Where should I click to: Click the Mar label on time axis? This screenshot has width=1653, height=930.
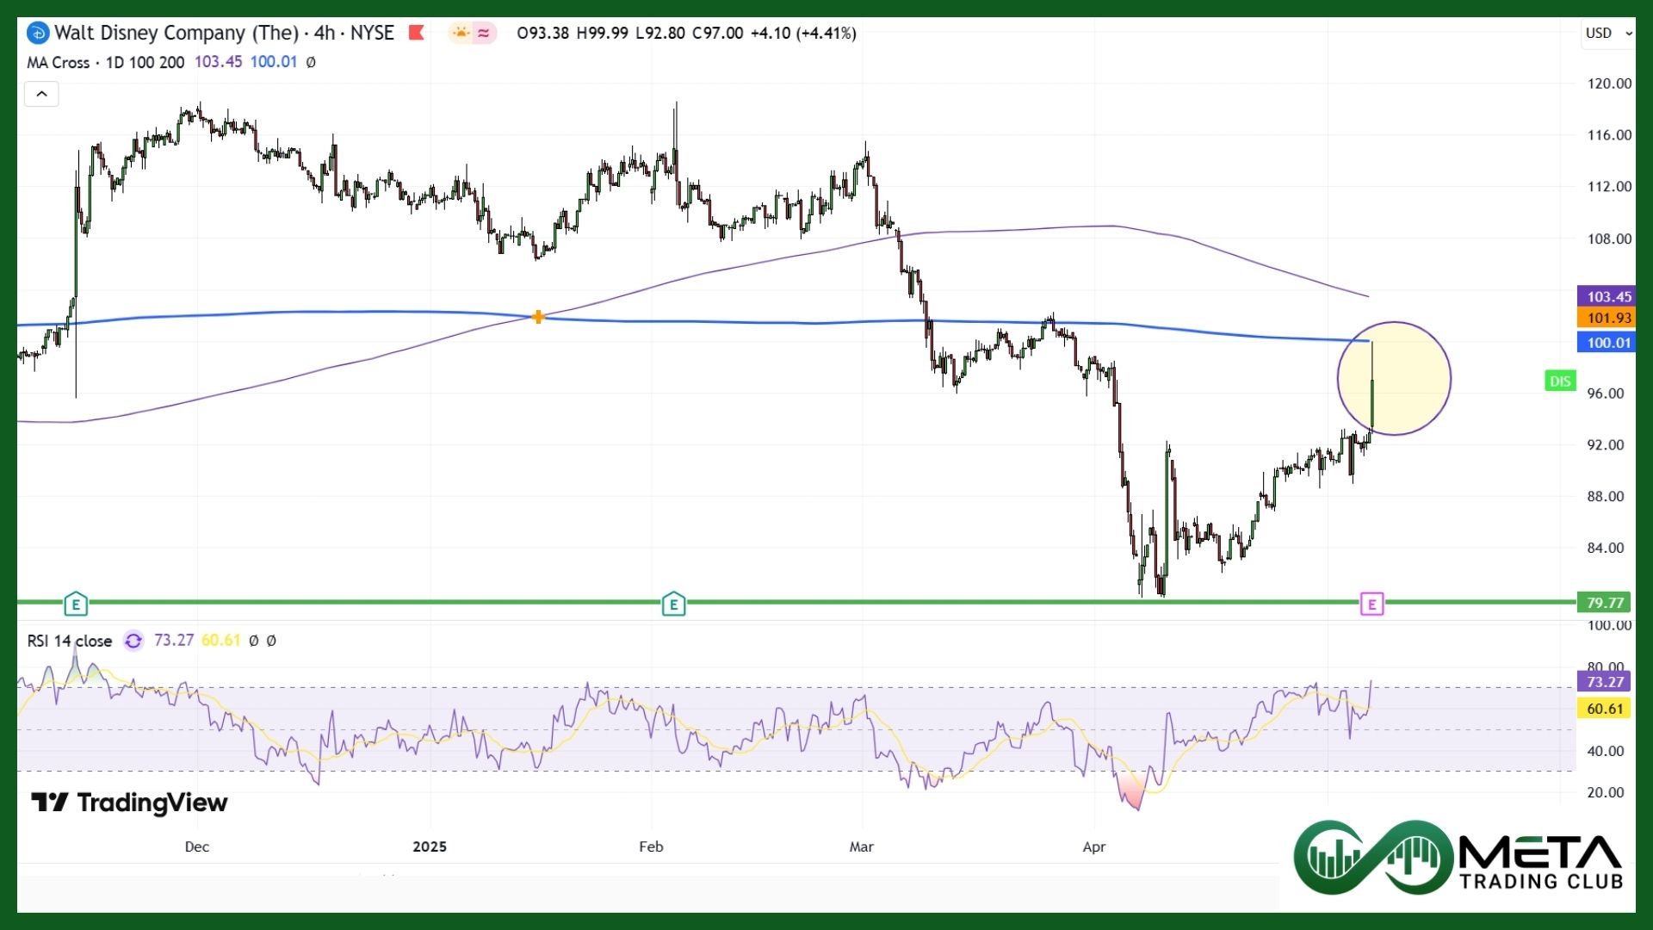coord(862,846)
